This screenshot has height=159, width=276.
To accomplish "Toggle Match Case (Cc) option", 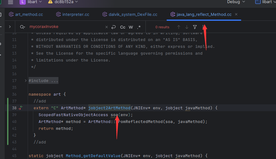I will click(123, 27).
